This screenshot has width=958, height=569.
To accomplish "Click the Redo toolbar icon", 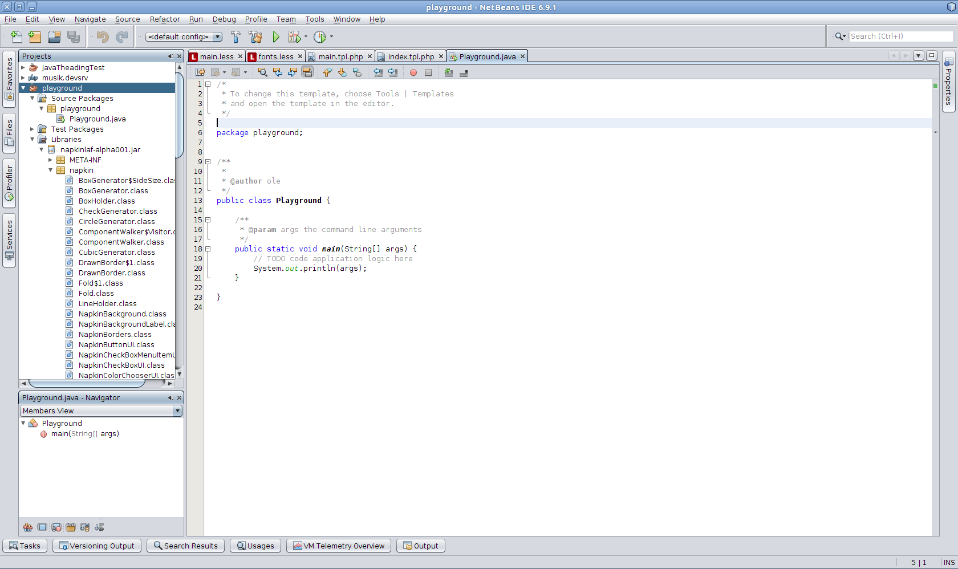I will click(x=121, y=36).
